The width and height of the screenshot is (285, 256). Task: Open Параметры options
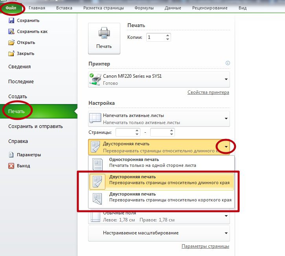pos(29,155)
